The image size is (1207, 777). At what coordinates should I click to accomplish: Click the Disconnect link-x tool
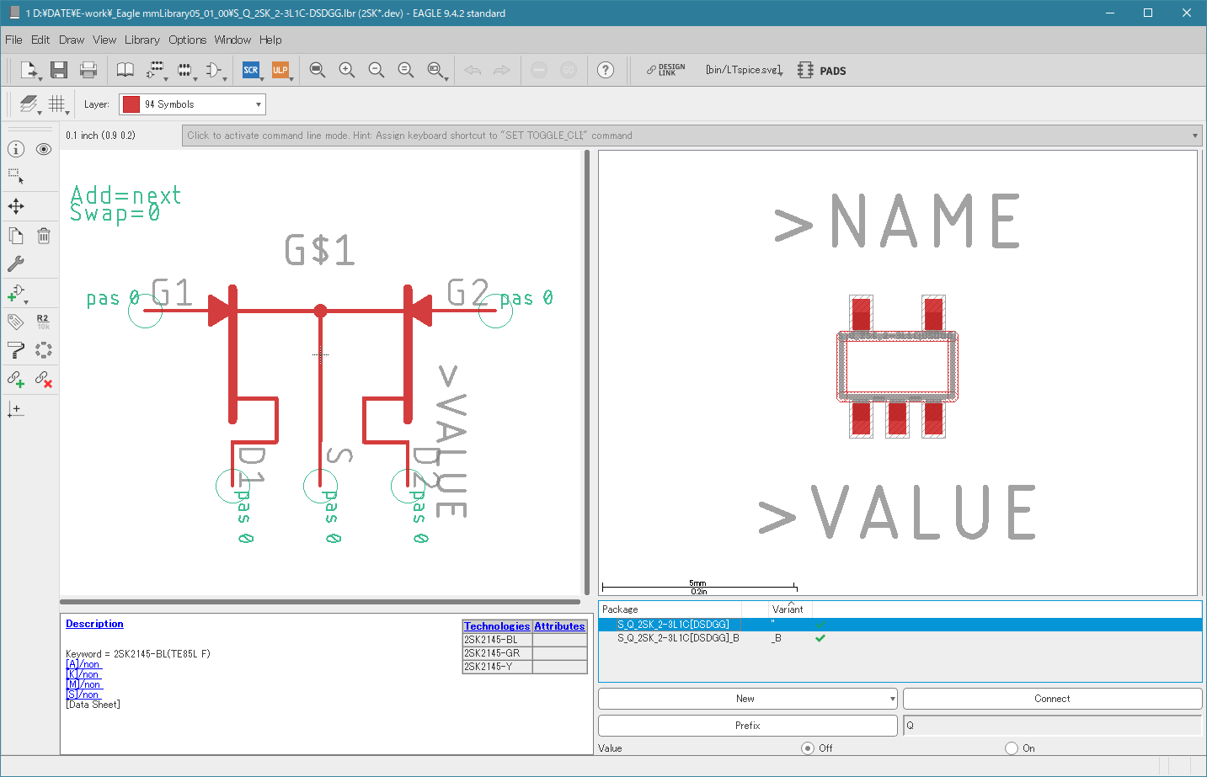[x=44, y=380]
